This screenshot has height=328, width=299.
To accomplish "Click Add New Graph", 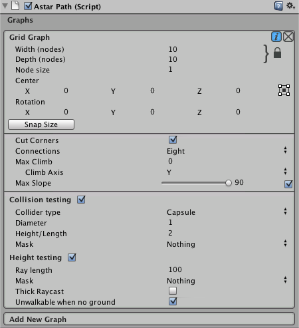I will point(149,319).
